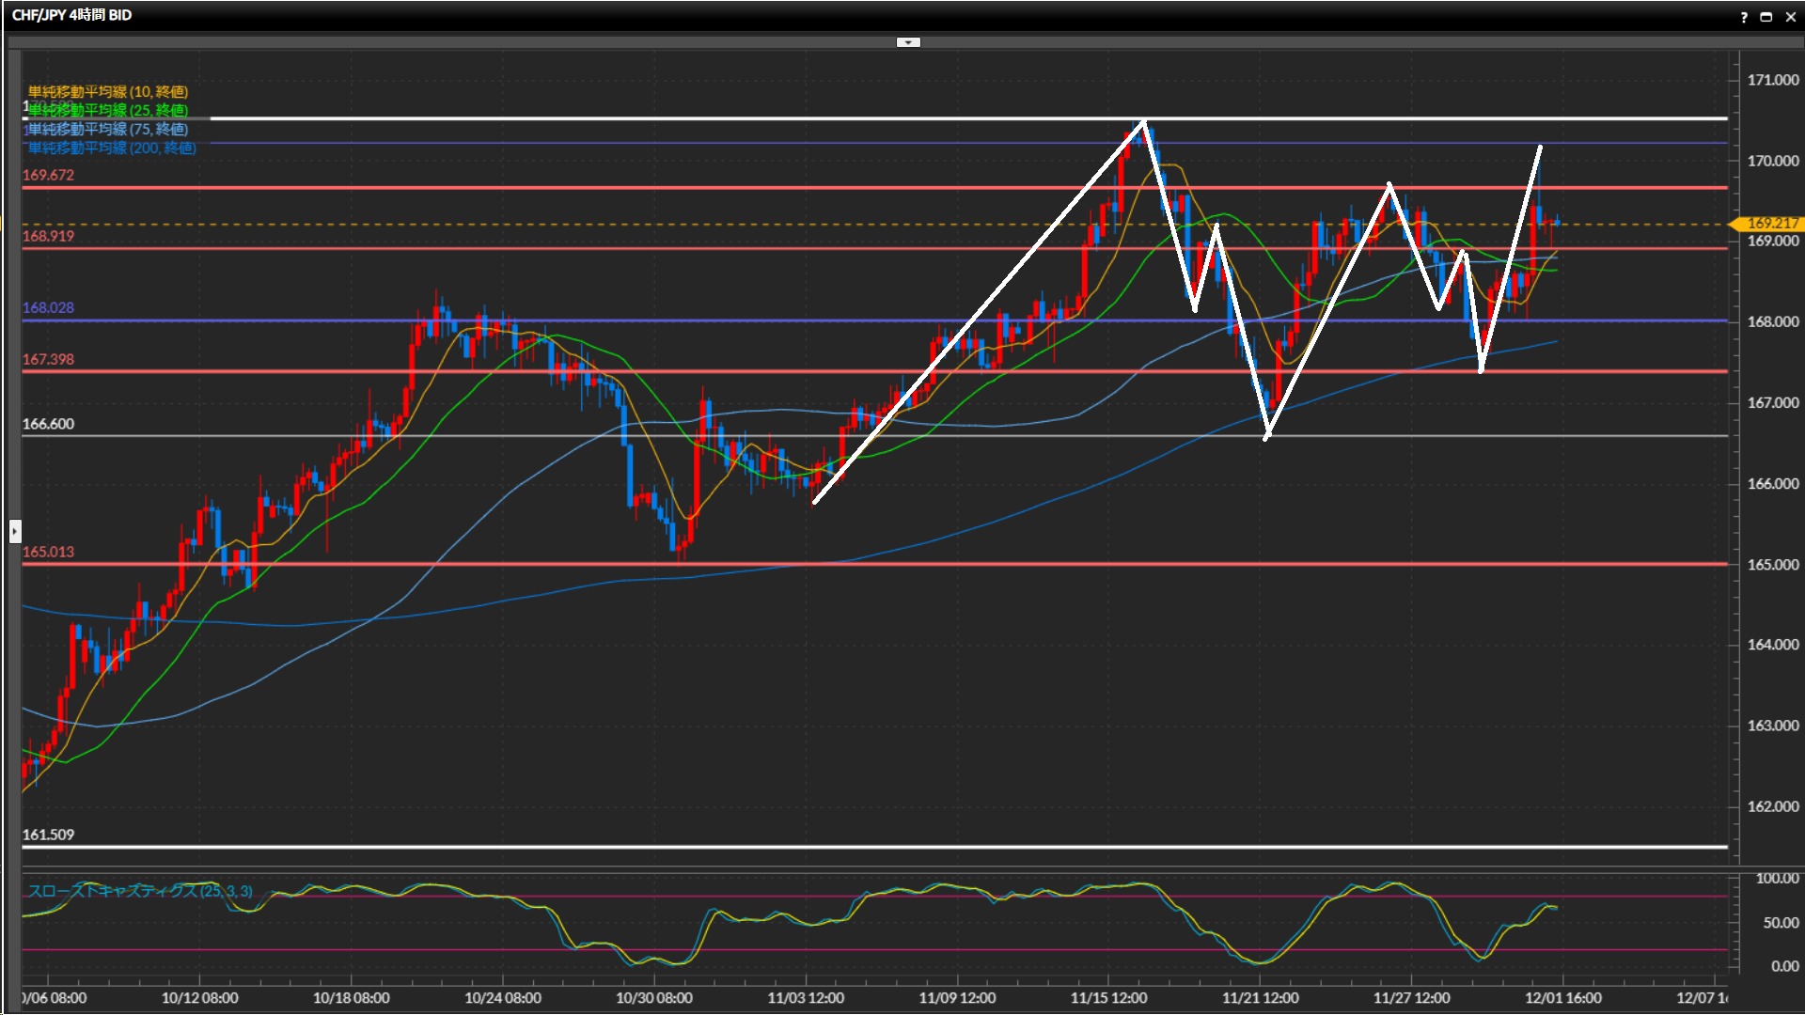Click the 10/24 08:00 time axis label

coord(502,998)
